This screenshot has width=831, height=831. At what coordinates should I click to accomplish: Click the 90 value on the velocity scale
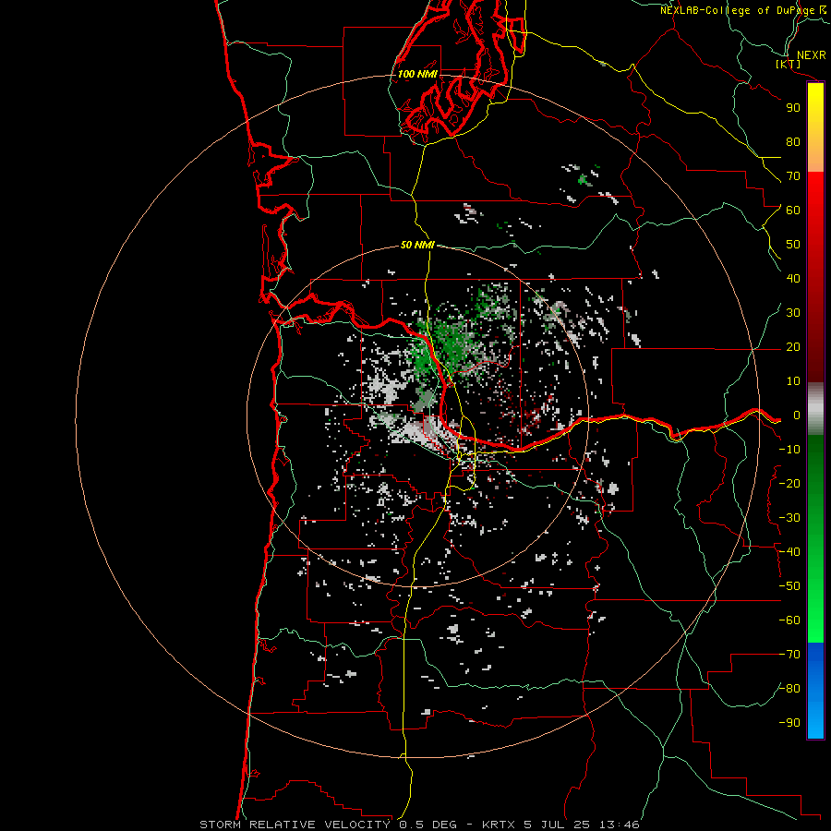tap(793, 108)
